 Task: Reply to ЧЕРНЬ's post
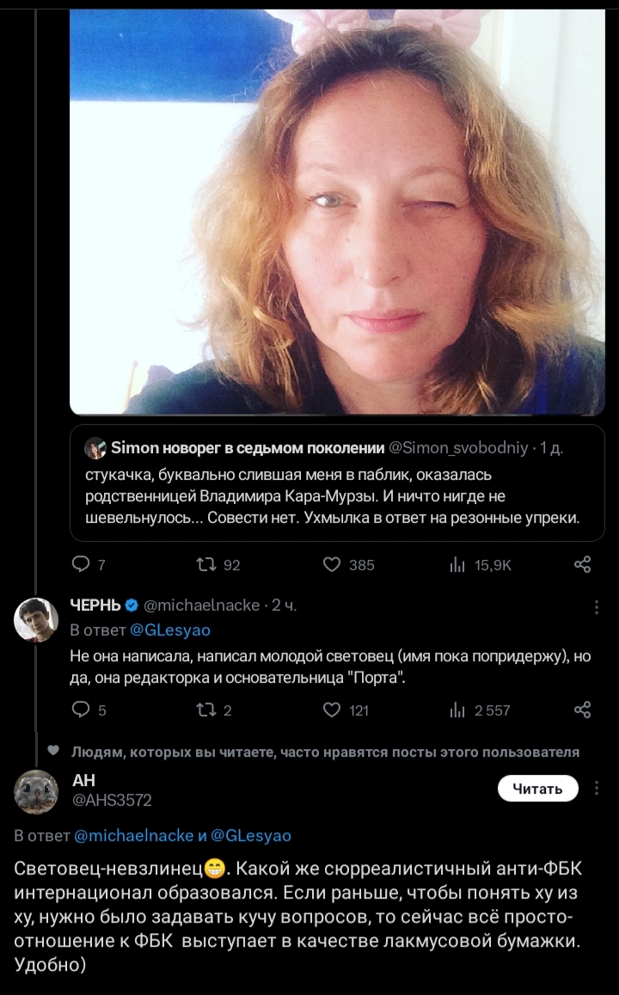[x=80, y=709]
